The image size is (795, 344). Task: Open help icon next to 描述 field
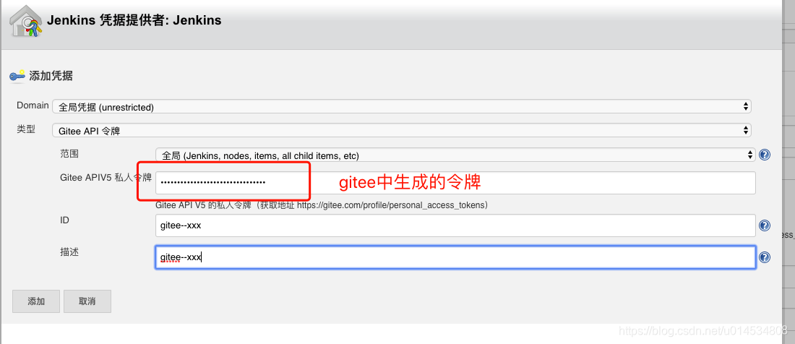pos(765,257)
